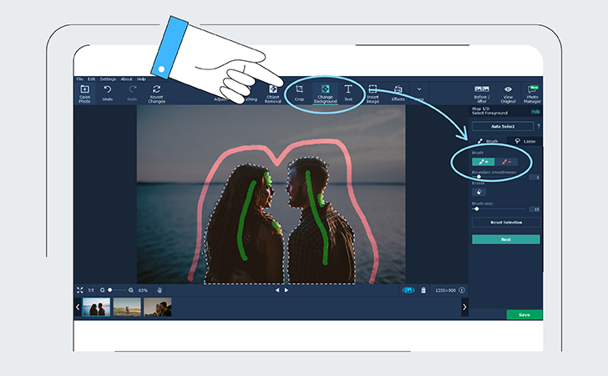Open the File menu

pos(79,79)
